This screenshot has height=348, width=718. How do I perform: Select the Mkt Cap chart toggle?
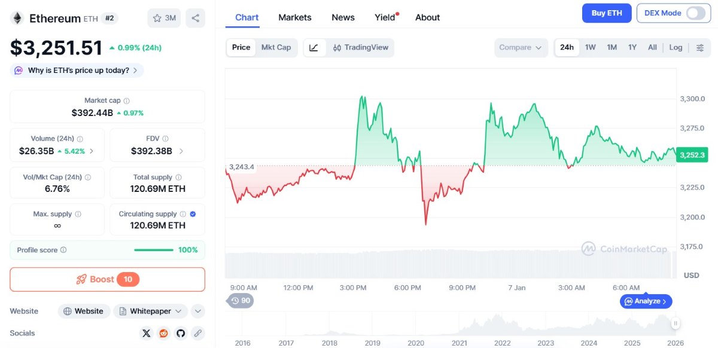click(276, 48)
